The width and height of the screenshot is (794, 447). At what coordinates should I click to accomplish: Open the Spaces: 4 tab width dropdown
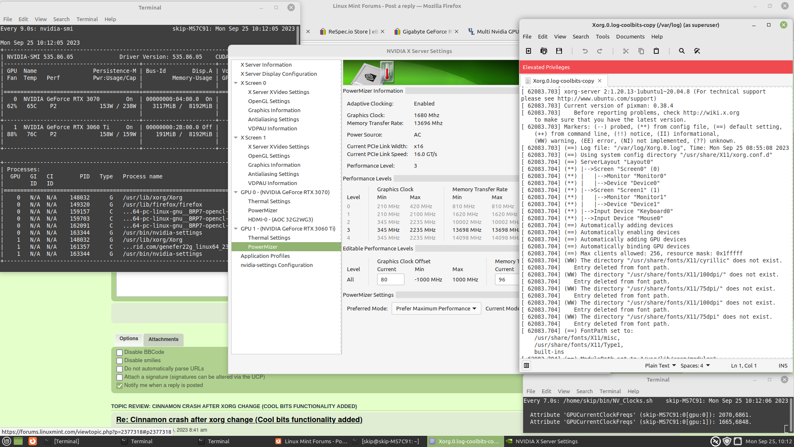tap(695, 365)
